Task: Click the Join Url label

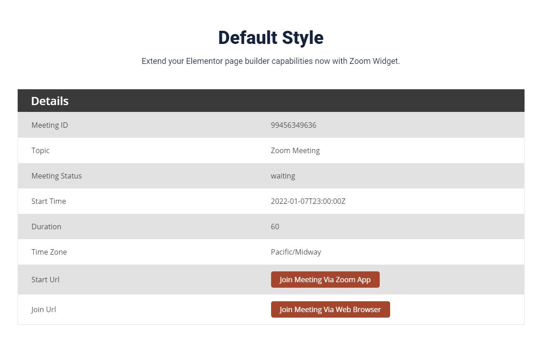Action: 44,309
